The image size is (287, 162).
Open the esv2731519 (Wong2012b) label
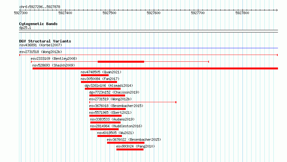point(110,99)
